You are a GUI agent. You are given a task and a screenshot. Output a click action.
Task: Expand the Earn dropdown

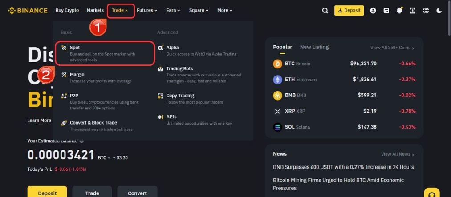pos(173,10)
